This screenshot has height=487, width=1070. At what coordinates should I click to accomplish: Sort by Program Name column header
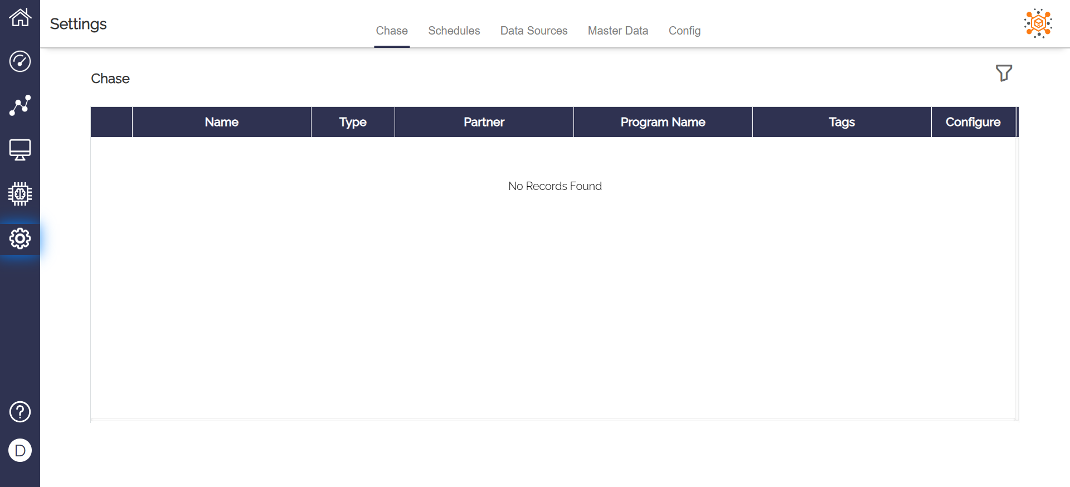click(663, 122)
